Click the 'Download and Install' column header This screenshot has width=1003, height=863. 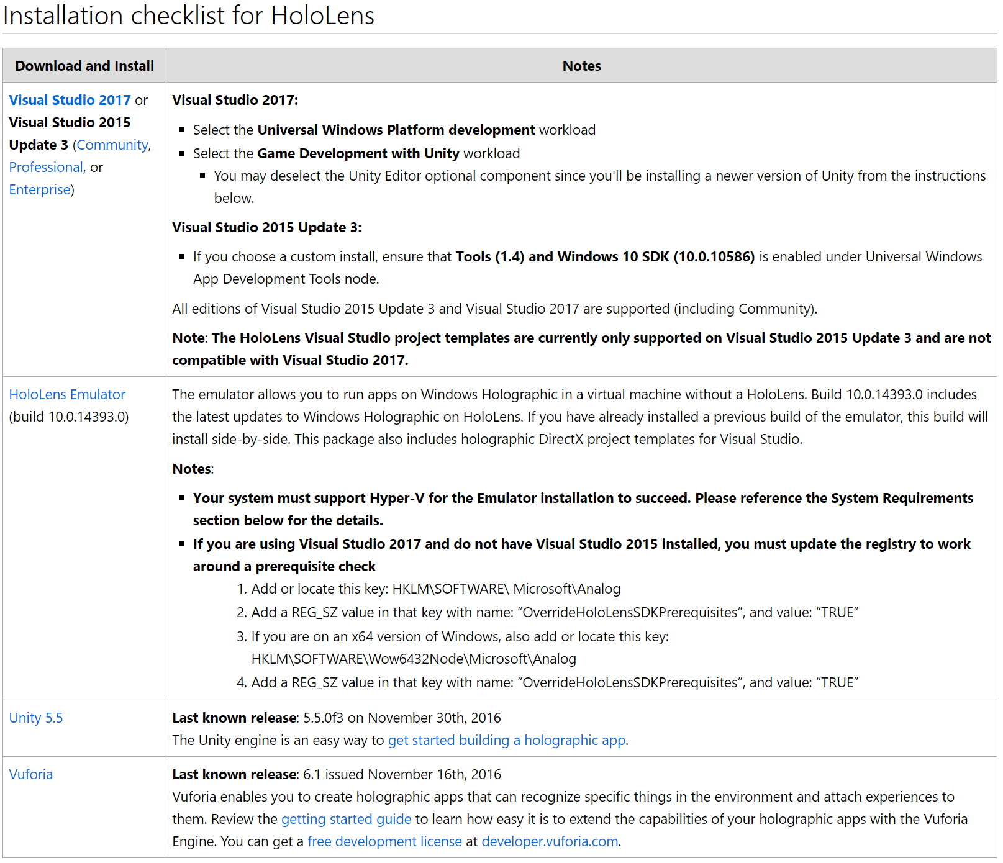tap(84, 66)
